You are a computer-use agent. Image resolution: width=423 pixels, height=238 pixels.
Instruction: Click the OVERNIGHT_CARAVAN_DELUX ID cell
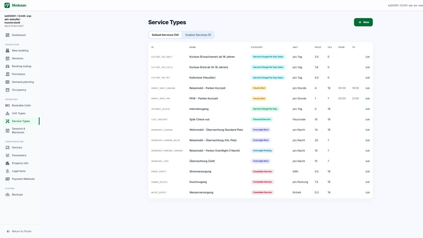pos(165,140)
